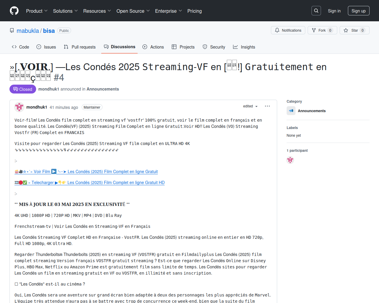
Task: Switch to the Issues tab
Action: click(x=46, y=47)
